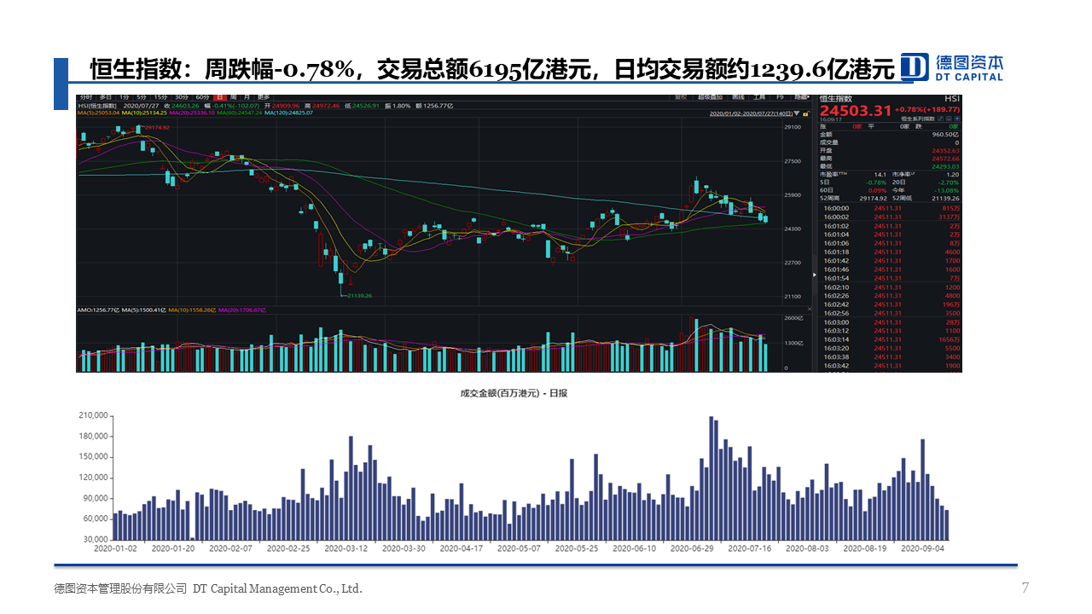This screenshot has width=1092, height=614.
Task: Click the 成交金额(百万港元) - 日报 chart title
Action: point(514,393)
